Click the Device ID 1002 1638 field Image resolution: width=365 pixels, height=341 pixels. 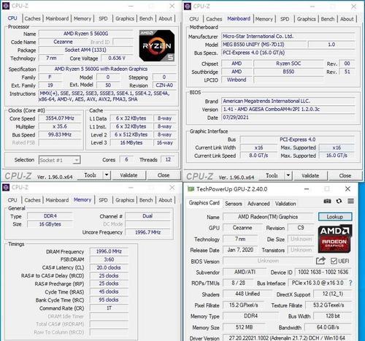[323, 272]
